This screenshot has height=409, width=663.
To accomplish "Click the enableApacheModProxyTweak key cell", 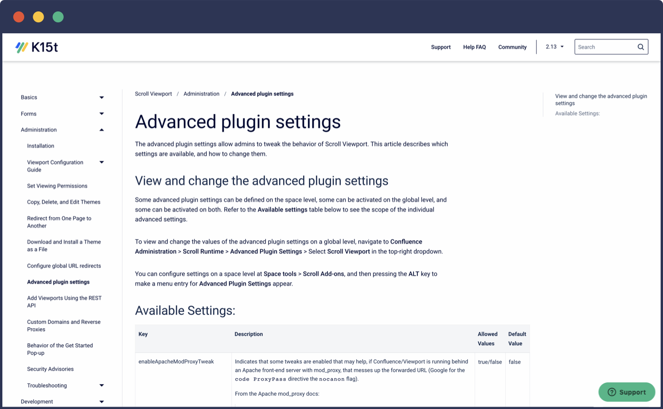I will [176, 362].
